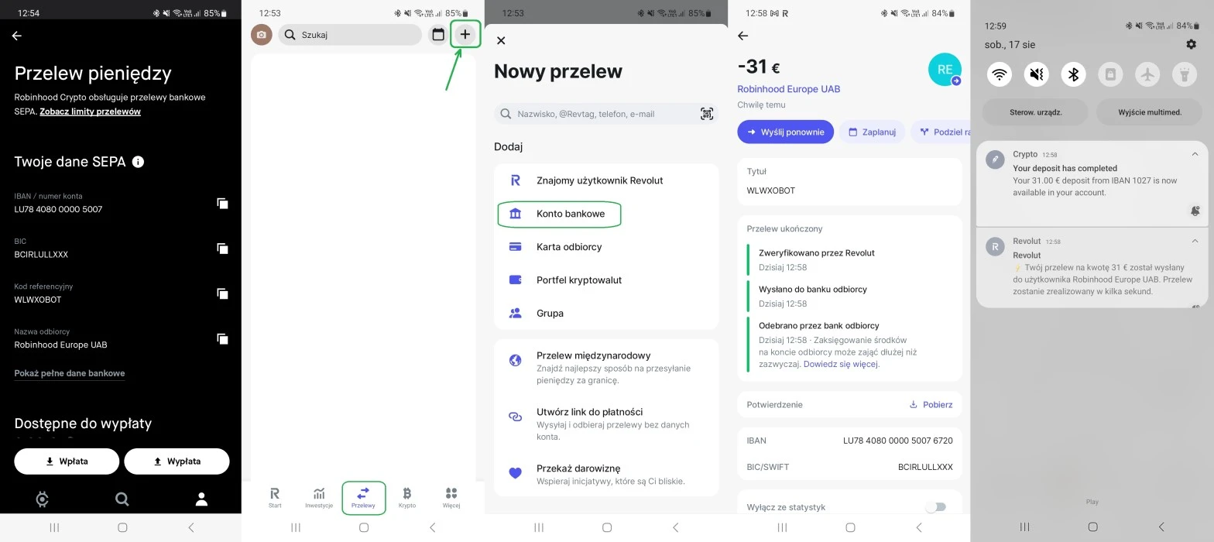Select Grupa option

coord(606,314)
